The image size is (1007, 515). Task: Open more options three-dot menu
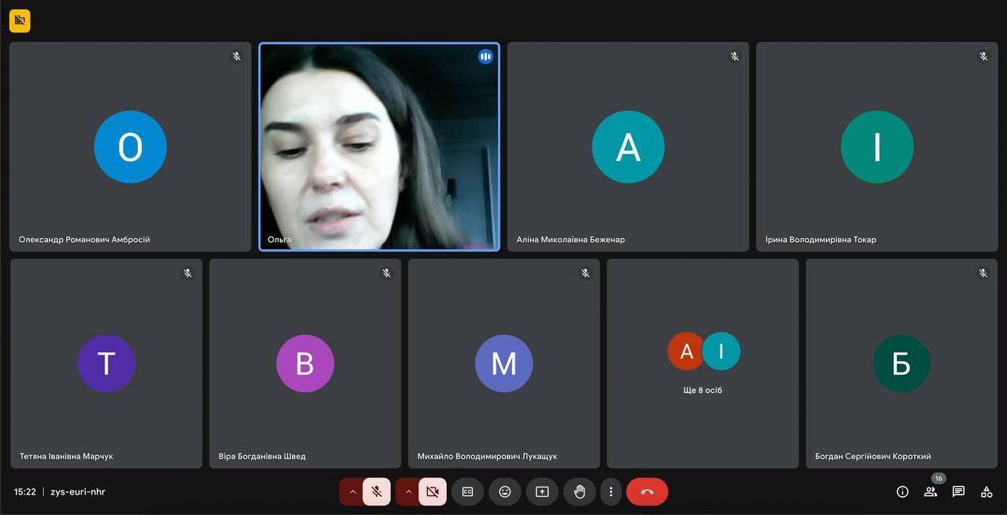click(611, 491)
